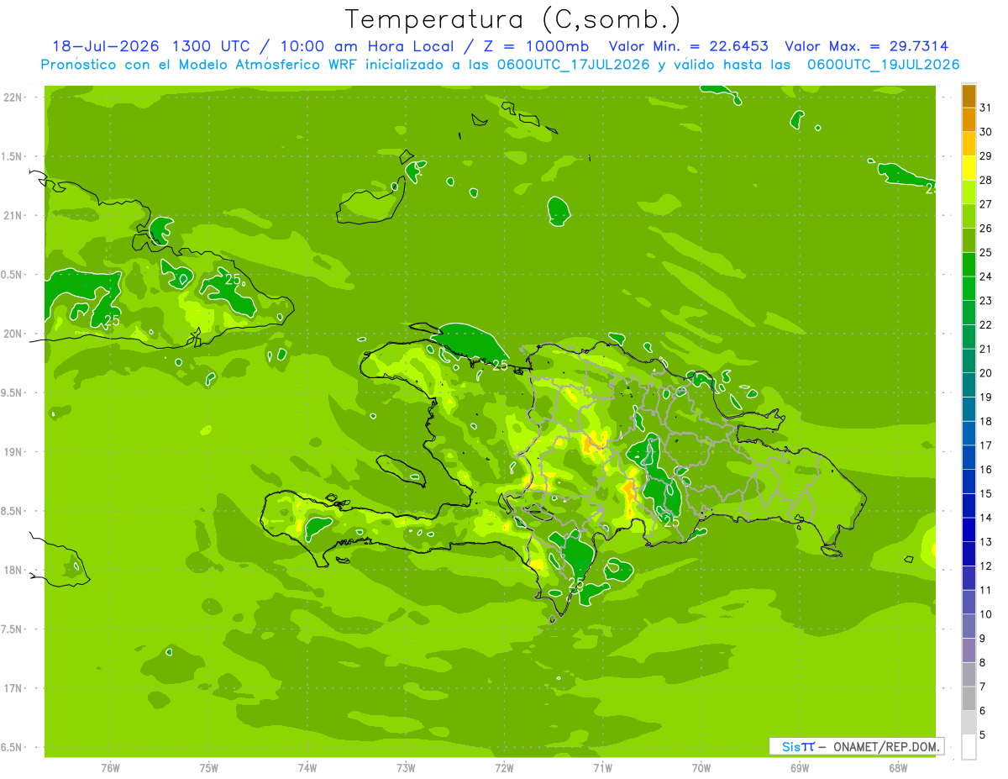Click the '5' label on color legend
The image size is (1008, 779).
click(982, 734)
